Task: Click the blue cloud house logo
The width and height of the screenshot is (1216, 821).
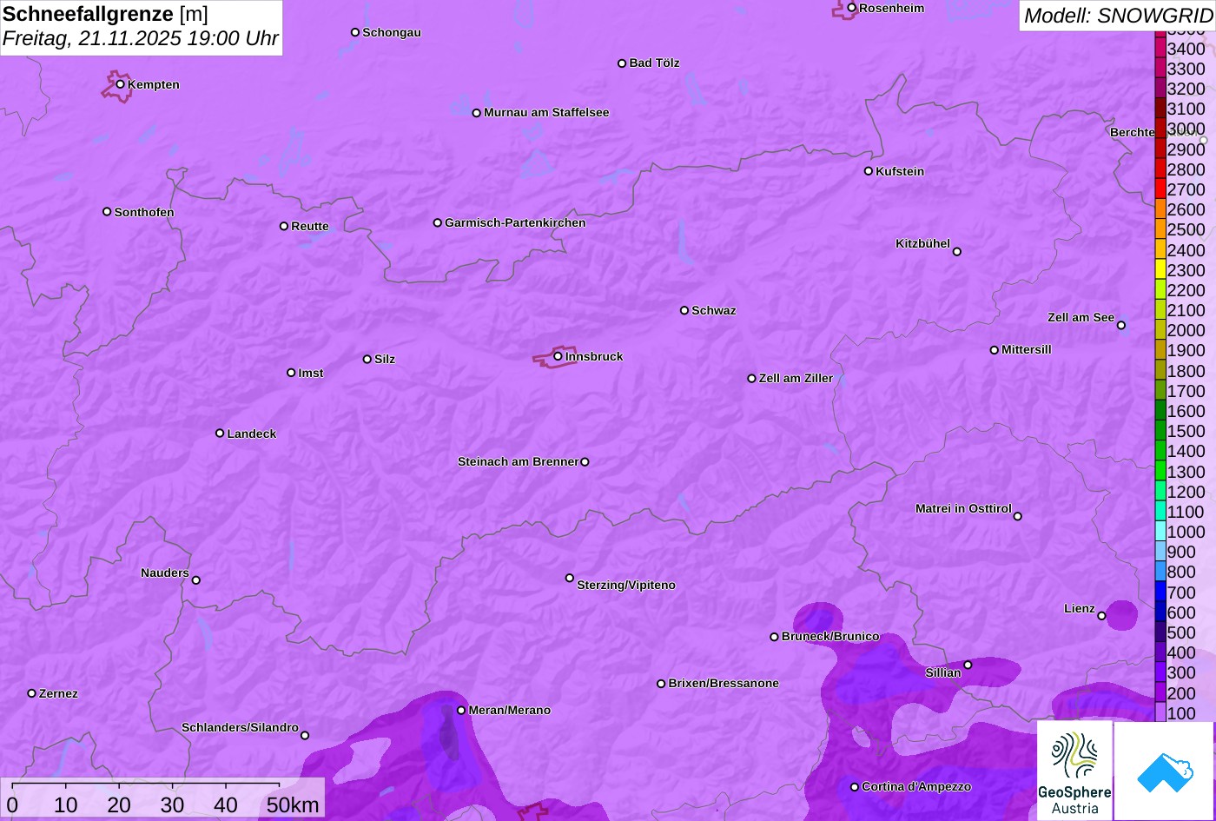Action: pos(1164,771)
